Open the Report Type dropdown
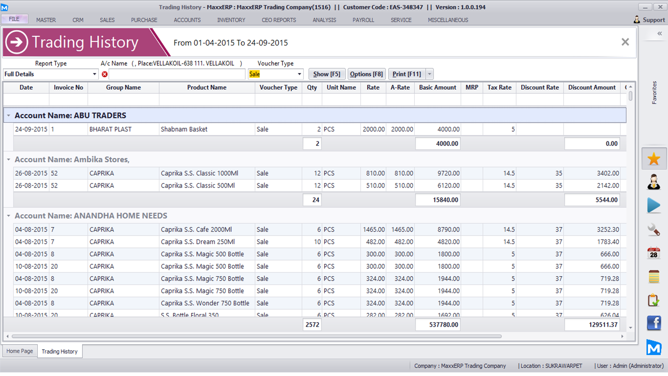This screenshot has height=376, width=668. click(x=94, y=74)
